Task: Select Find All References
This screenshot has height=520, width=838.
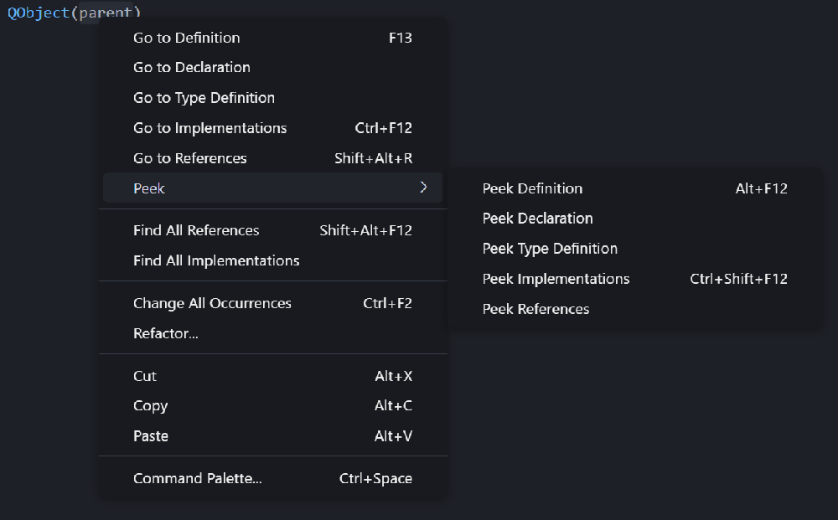Action: [196, 230]
